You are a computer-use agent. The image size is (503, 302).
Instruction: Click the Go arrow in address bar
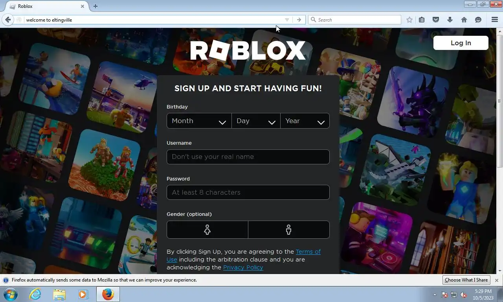(x=299, y=20)
